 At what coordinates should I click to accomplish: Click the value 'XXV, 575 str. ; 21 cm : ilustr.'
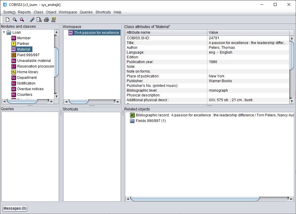click(231, 100)
